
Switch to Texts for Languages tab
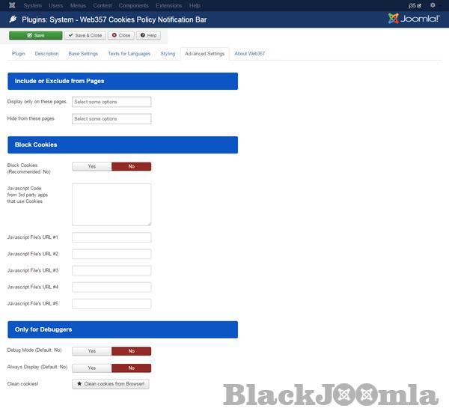(129, 54)
